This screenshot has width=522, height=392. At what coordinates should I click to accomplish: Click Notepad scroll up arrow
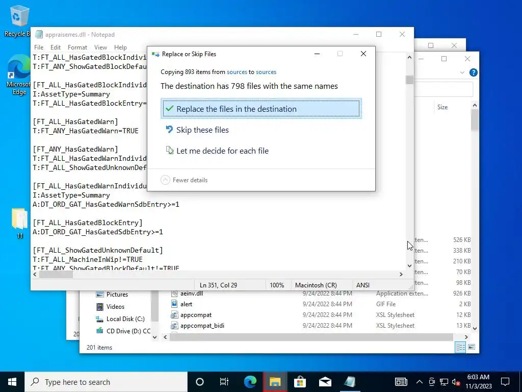point(409,58)
